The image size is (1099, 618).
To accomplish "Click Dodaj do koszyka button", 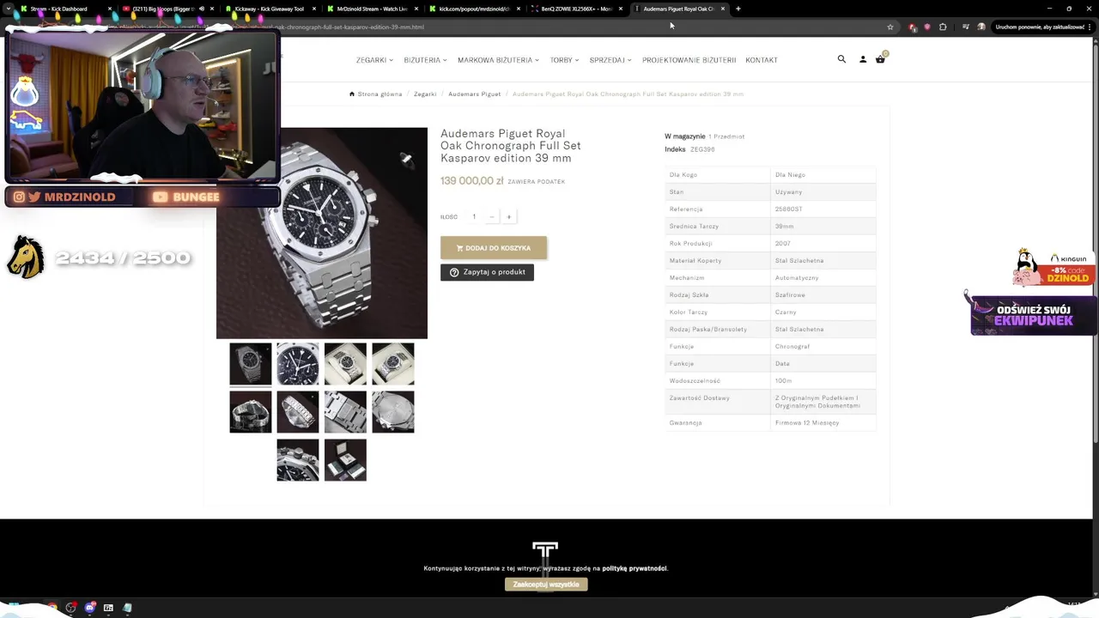I will tap(494, 248).
